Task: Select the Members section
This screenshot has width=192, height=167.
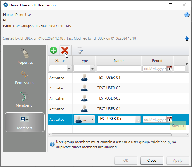Action: pyautogui.click(x=25, y=122)
